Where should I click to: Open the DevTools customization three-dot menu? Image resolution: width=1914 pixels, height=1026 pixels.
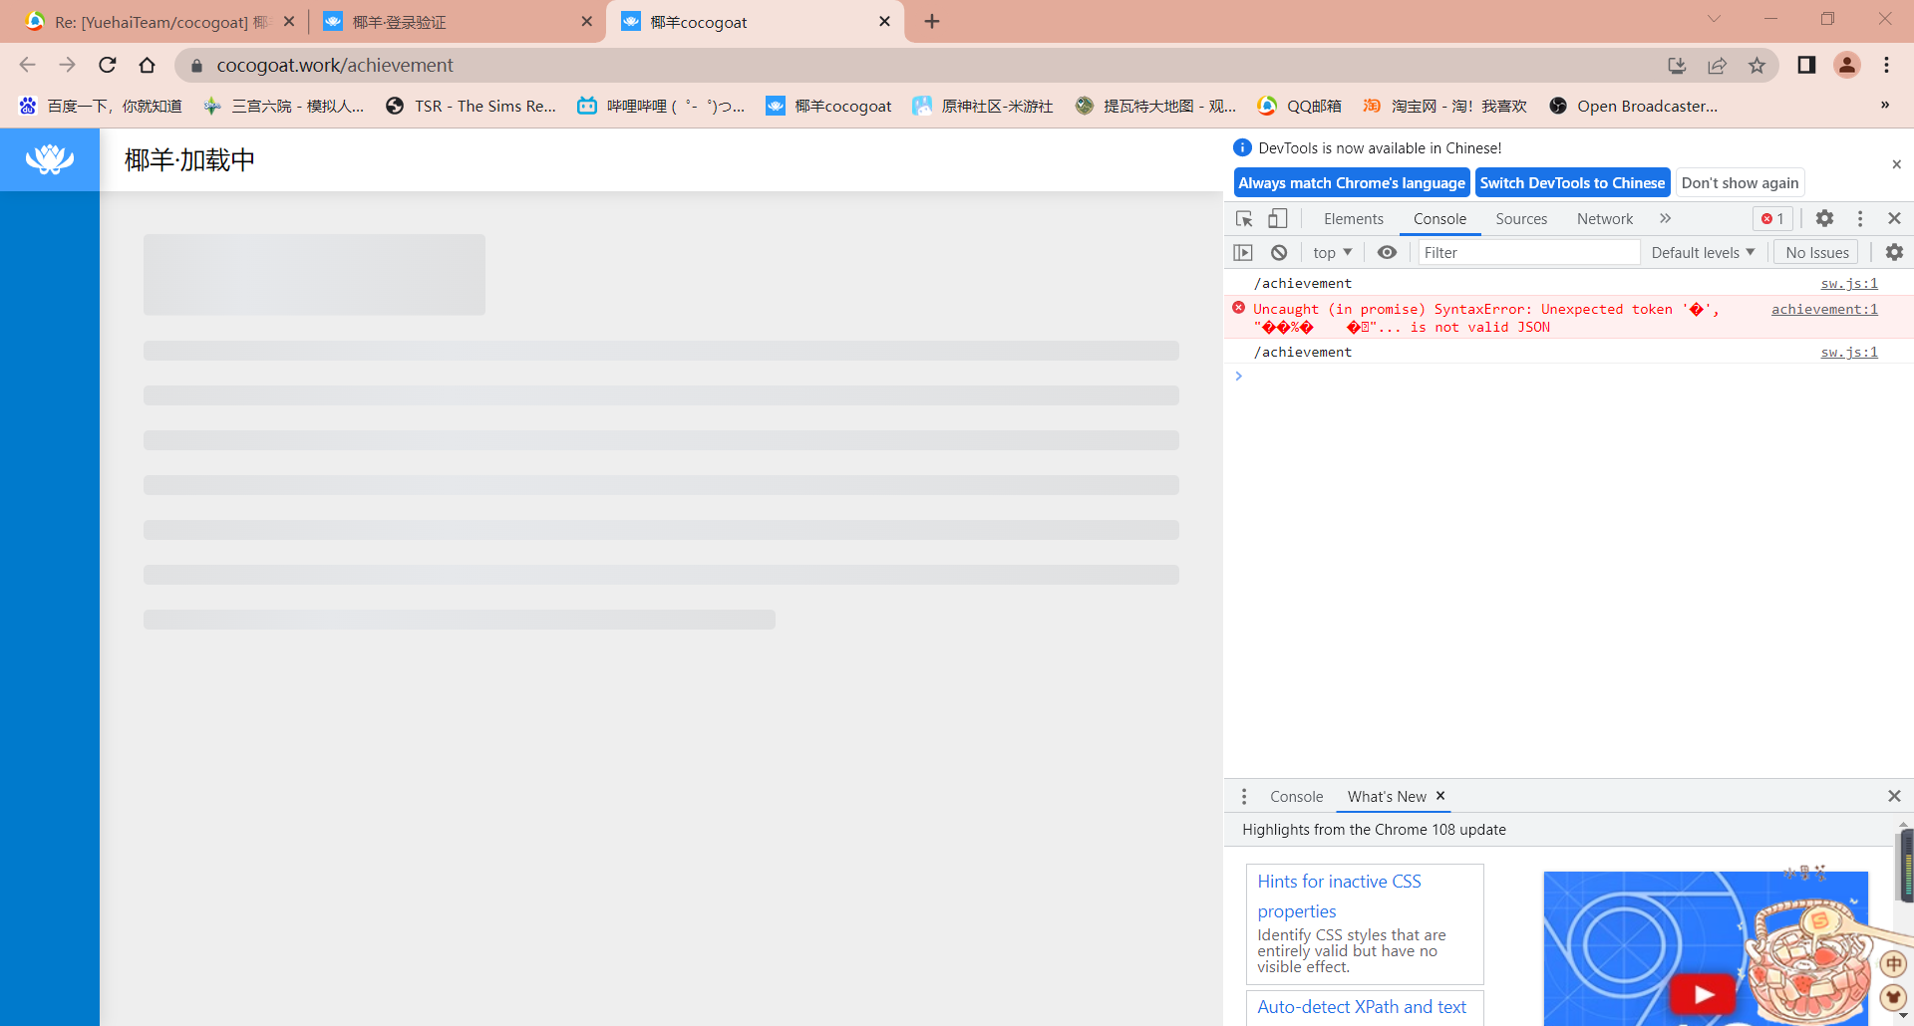pos(1859,218)
